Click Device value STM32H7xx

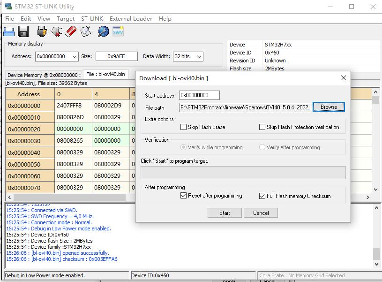click(278, 45)
